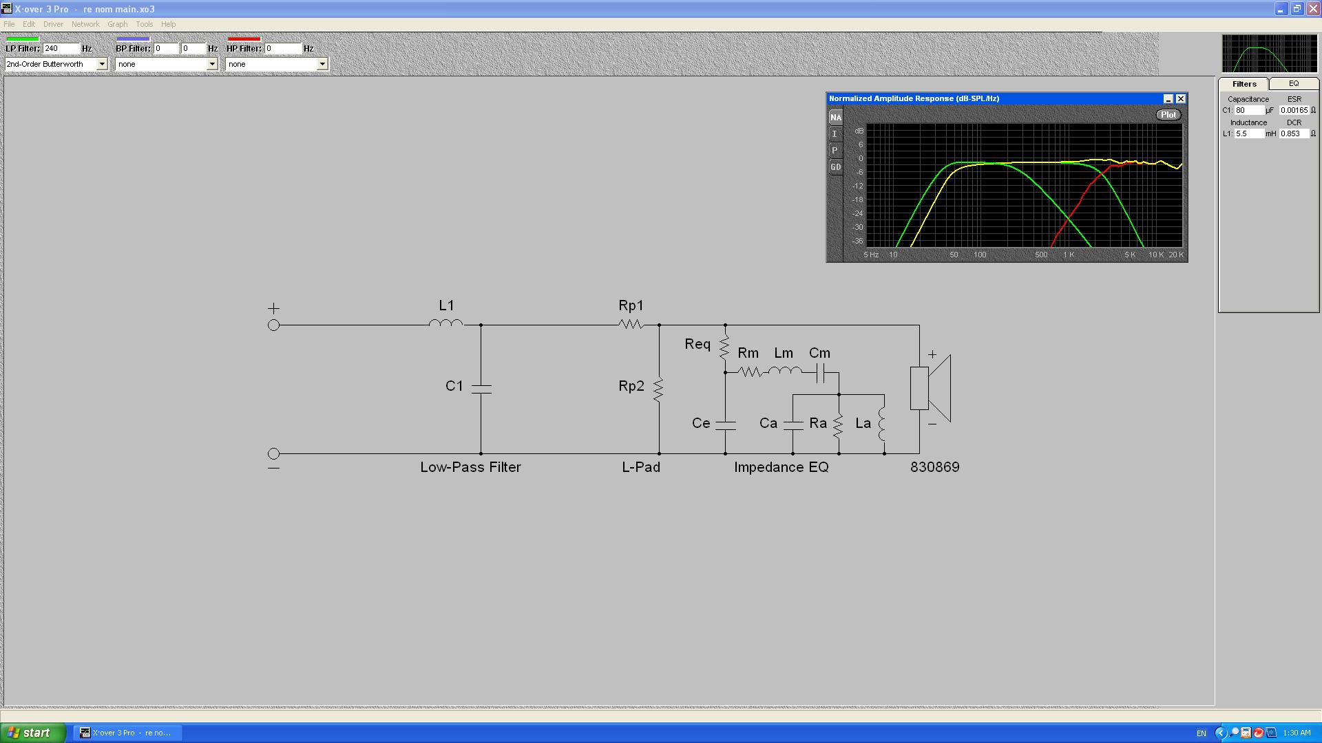Click the magnifier tray icon
Viewport: 1322px width, 743px height.
coord(1234,733)
